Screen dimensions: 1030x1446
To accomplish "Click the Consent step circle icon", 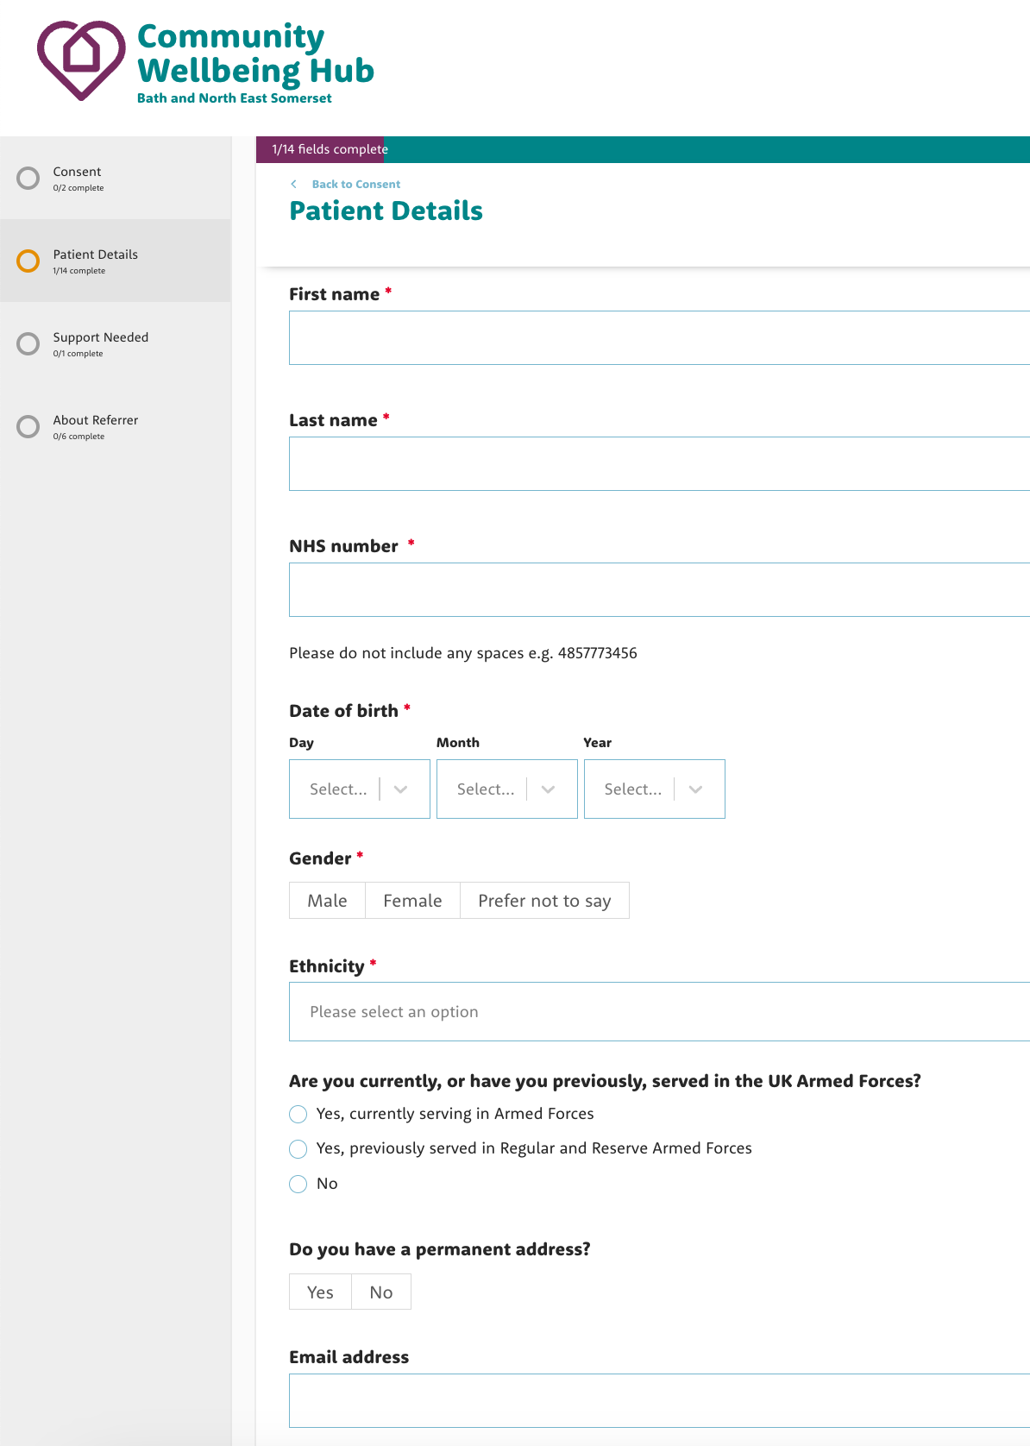I will (28, 179).
